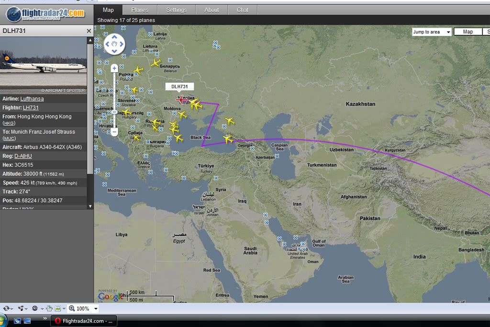The image size is (490, 327).
Task: Open the Settings tab
Action: 176,10
